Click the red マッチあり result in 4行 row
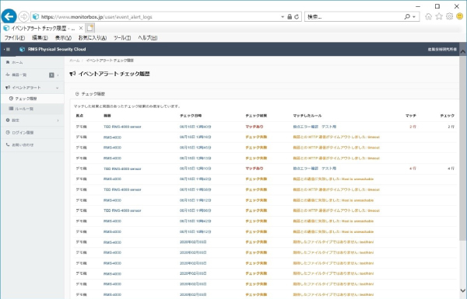Viewport: 467px width, 299px height. point(254,169)
